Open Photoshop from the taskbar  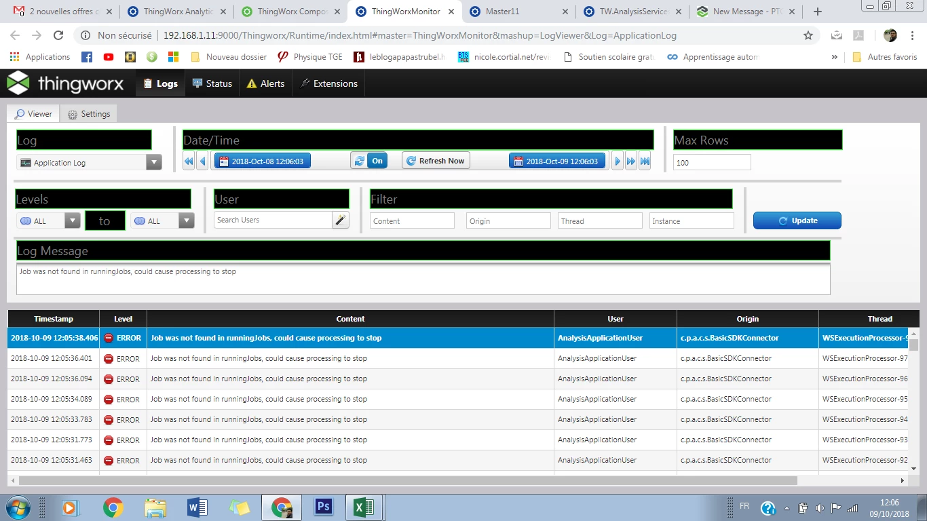coord(323,507)
